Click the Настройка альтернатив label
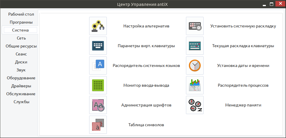Image resolution: width=286 pixels, height=138 pixels. (146, 26)
